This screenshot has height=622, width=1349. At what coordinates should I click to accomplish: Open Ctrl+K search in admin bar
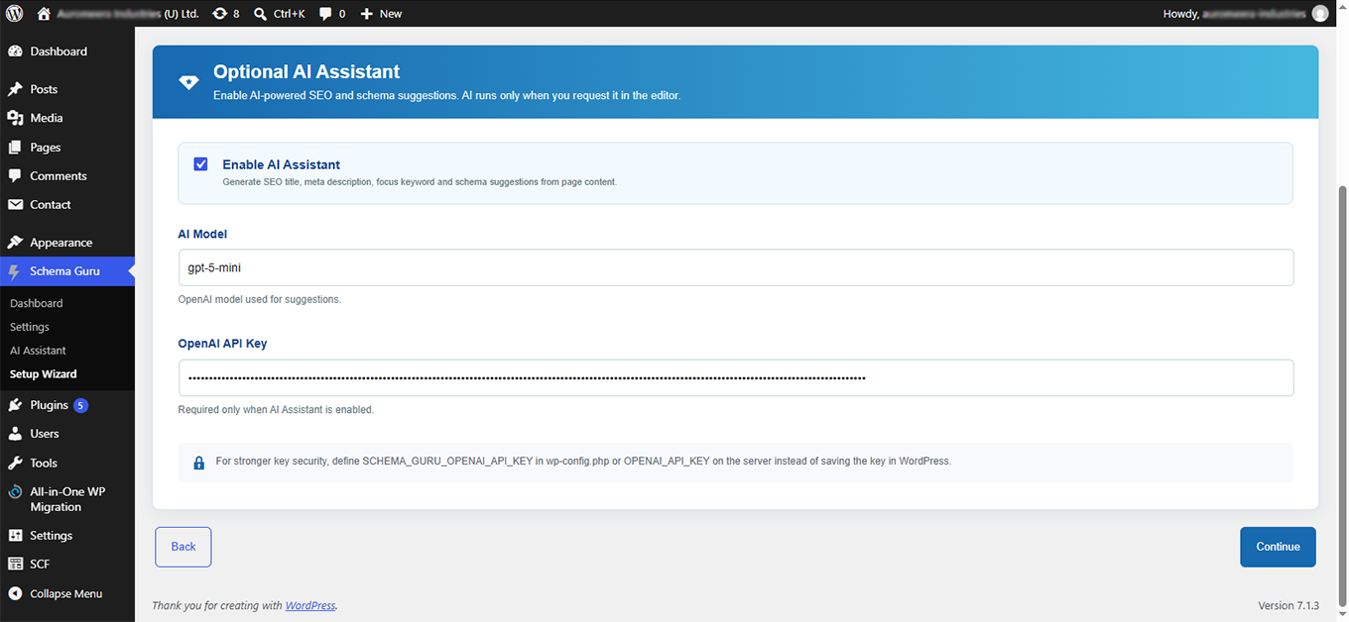[280, 14]
